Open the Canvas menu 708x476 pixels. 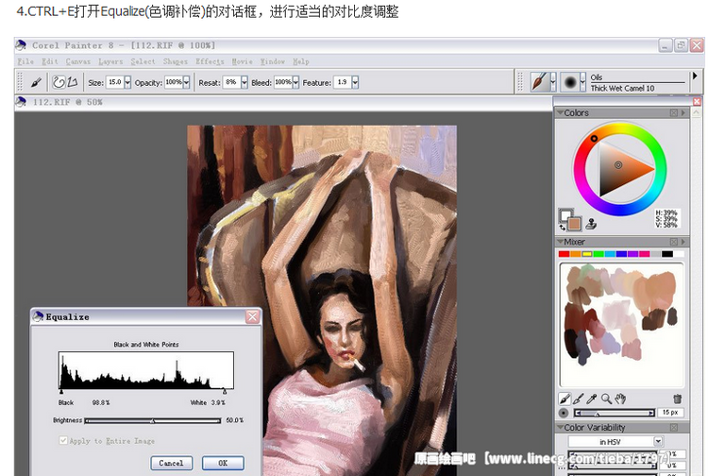[77, 61]
